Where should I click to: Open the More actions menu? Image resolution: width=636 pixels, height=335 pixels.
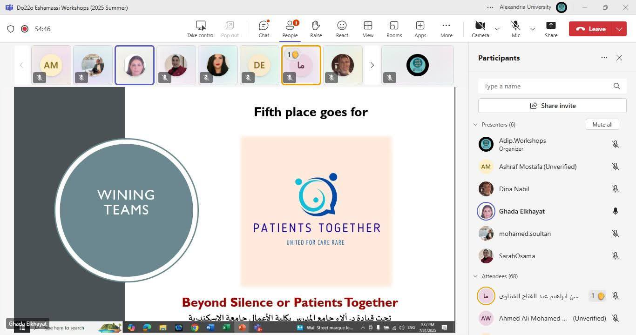[x=446, y=29]
